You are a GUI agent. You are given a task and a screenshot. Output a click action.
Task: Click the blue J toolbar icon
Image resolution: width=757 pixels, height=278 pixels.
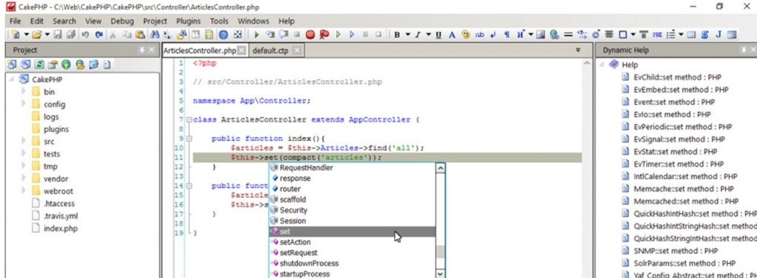(x=719, y=35)
